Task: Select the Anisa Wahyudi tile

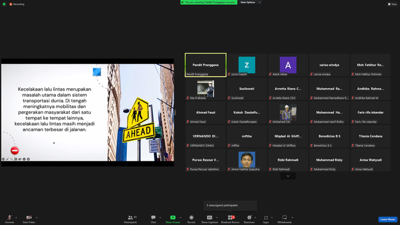Action: pos(371,160)
